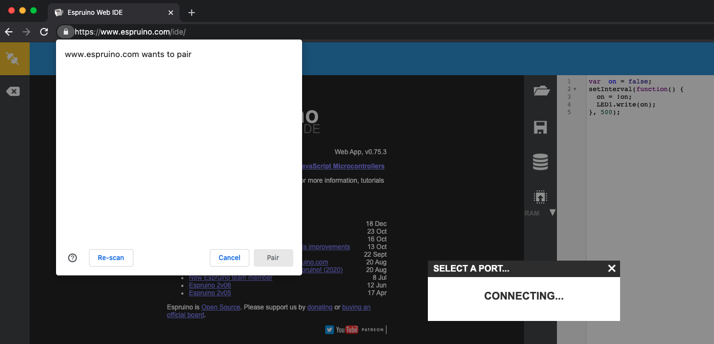Expand the RAM upload destination arrow
Image resolution: width=714 pixels, height=344 pixels.
[x=553, y=212]
